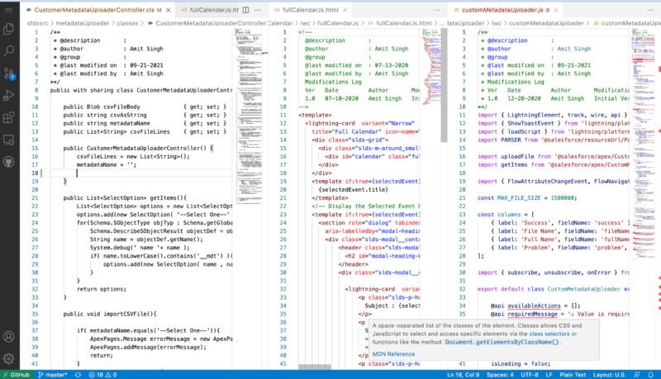Open Document.getElementsByClassName() link in tooltip
661x379 pixels.
[x=502, y=342]
